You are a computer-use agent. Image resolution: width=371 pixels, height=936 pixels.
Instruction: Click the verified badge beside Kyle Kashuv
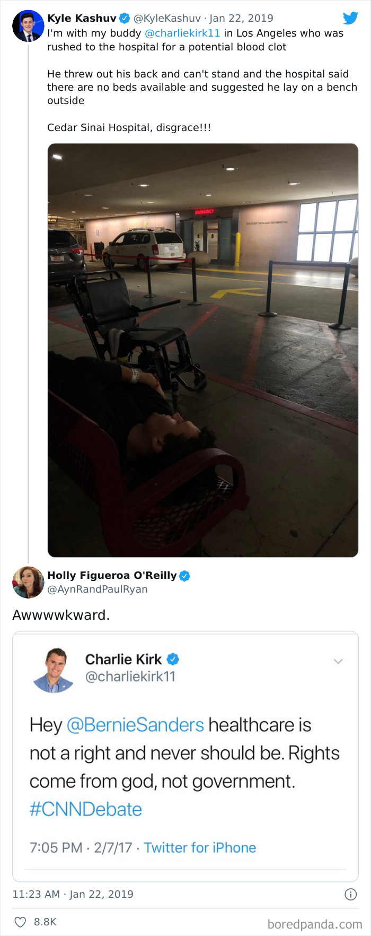[125, 19]
